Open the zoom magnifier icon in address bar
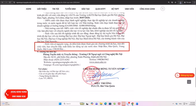This screenshot has width=196, height=106. click(x=169, y=2)
